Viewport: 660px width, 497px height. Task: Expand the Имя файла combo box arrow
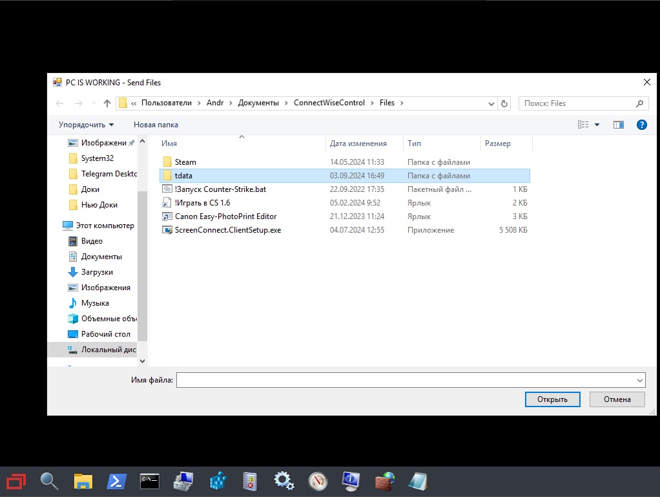639,381
